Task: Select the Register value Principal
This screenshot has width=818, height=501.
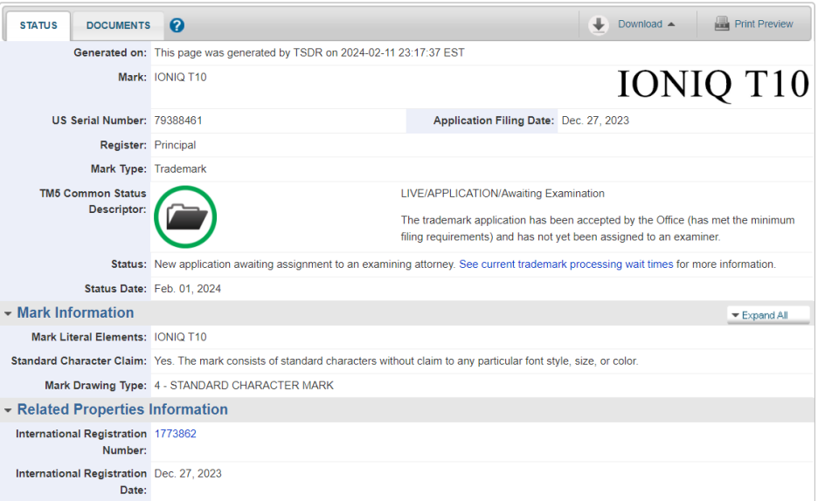Action: pos(175,145)
